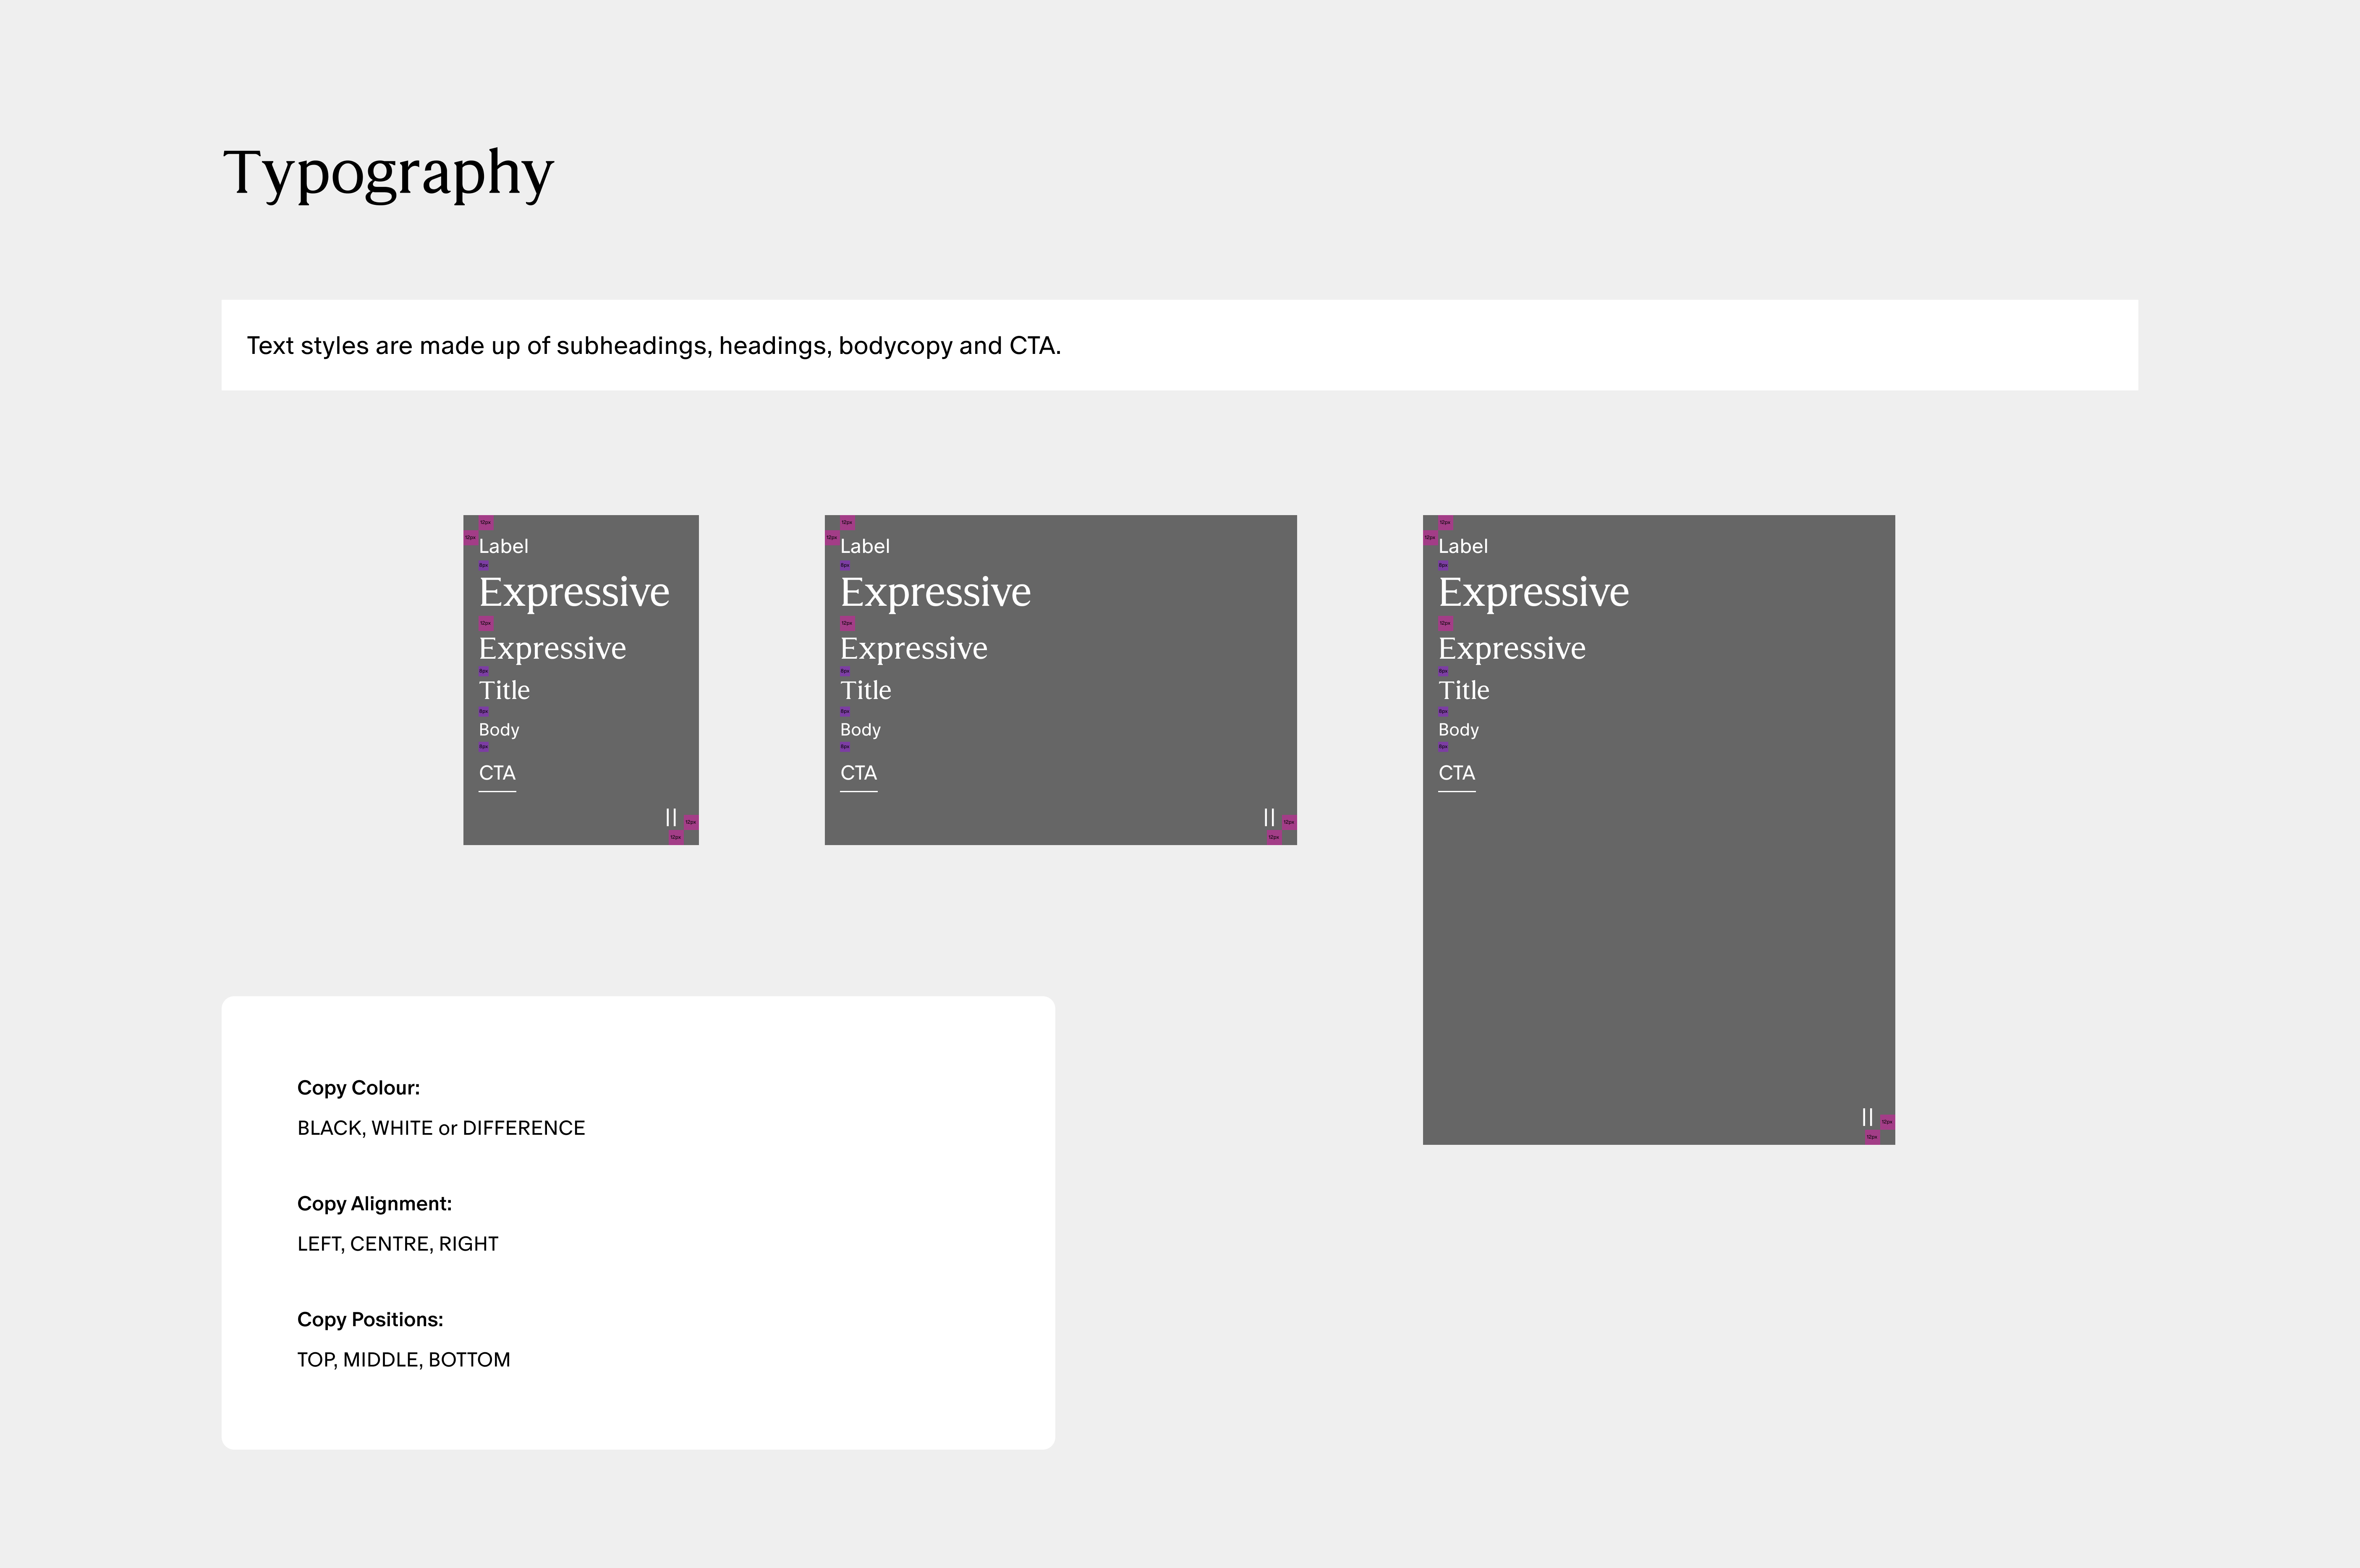Screen dimensions: 2360x1568
Task: Select the Copy Alignment heading
Action: pos(374,1204)
